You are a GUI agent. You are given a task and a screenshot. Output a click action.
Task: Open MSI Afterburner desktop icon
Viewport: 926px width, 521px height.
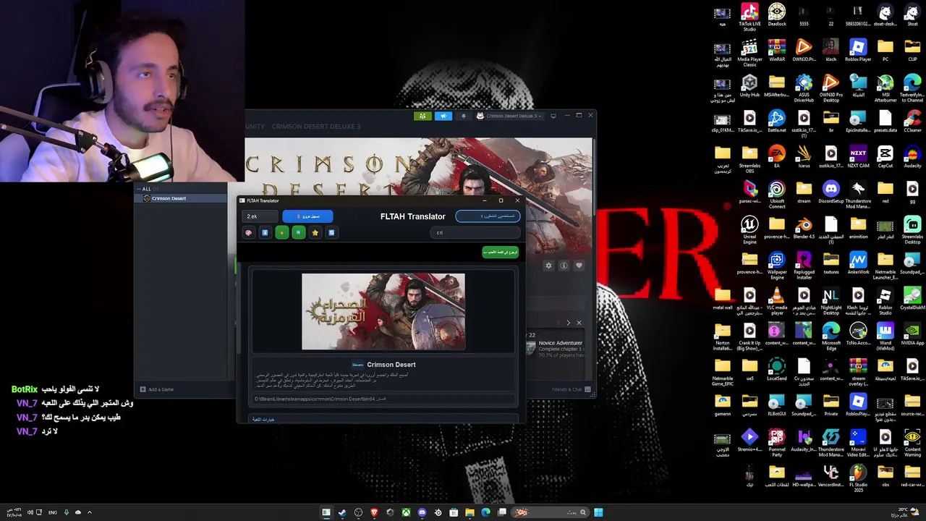pyautogui.click(x=885, y=88)
